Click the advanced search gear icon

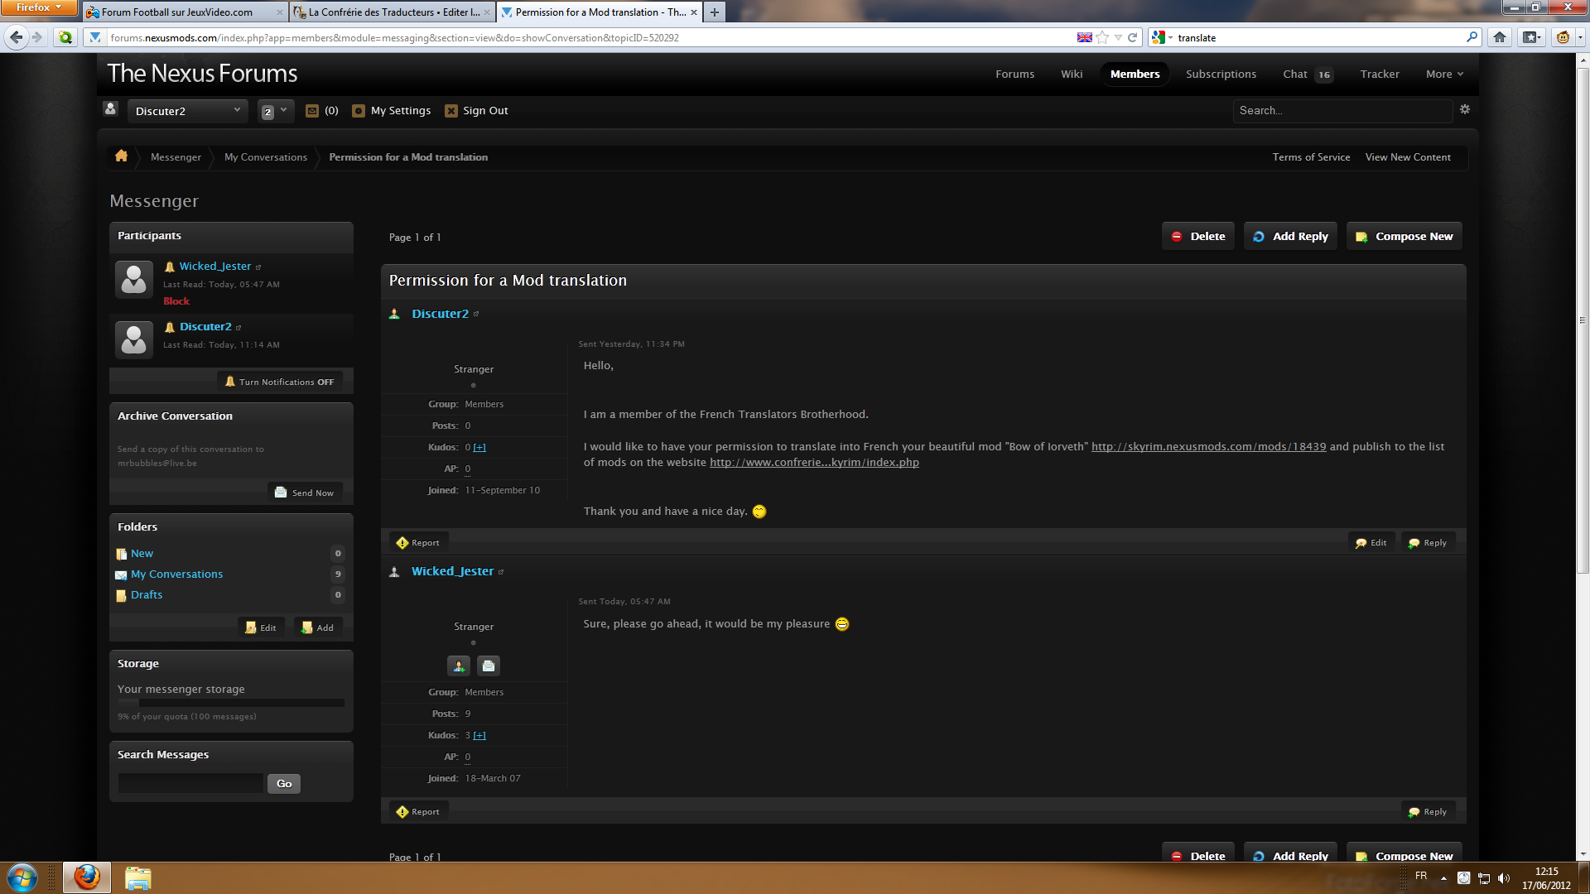1464,110
